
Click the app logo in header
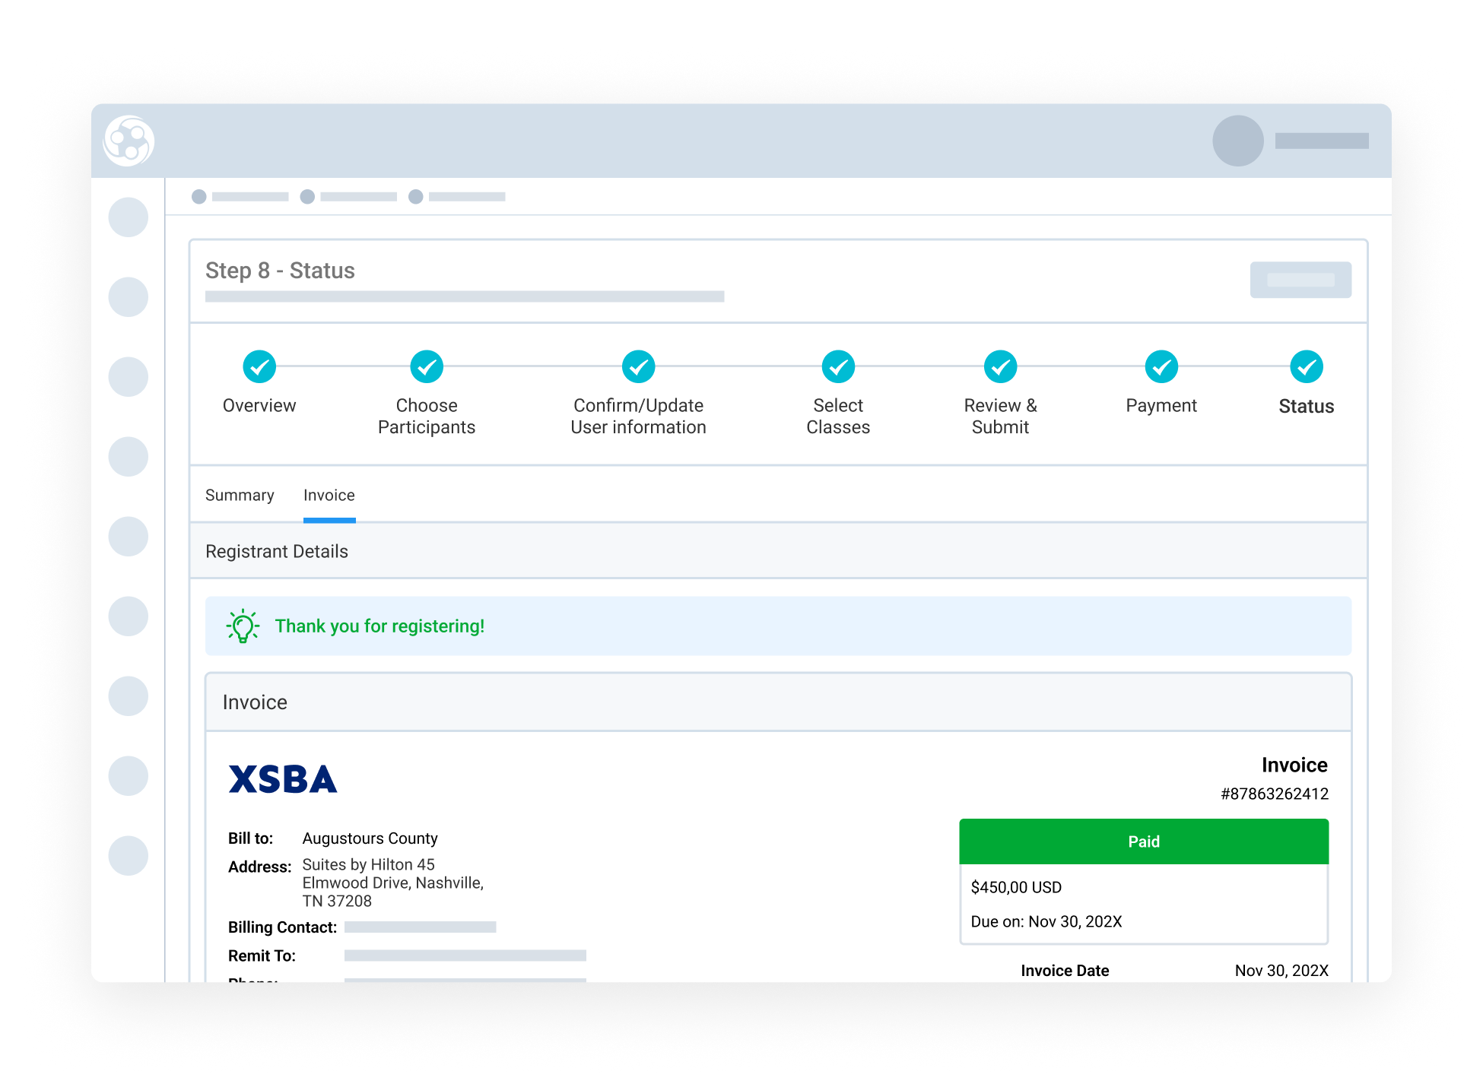[129, 141]
